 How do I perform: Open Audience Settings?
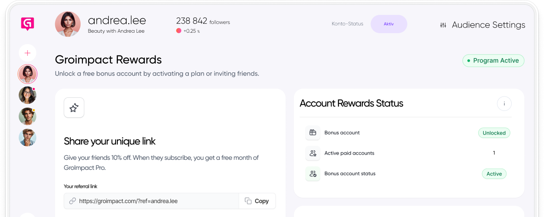click(x=488, y=25)
